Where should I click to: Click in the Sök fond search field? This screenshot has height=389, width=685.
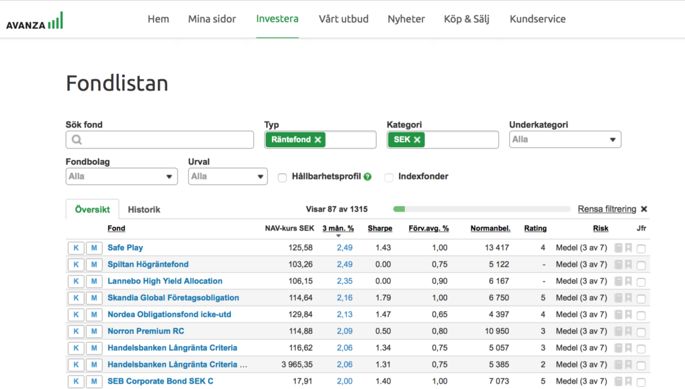click(x=160, y=140)
